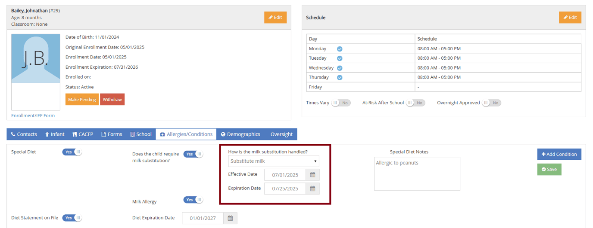
Task: Open the Diet Expiration Date calendar icon
Action: coord(230,218)
